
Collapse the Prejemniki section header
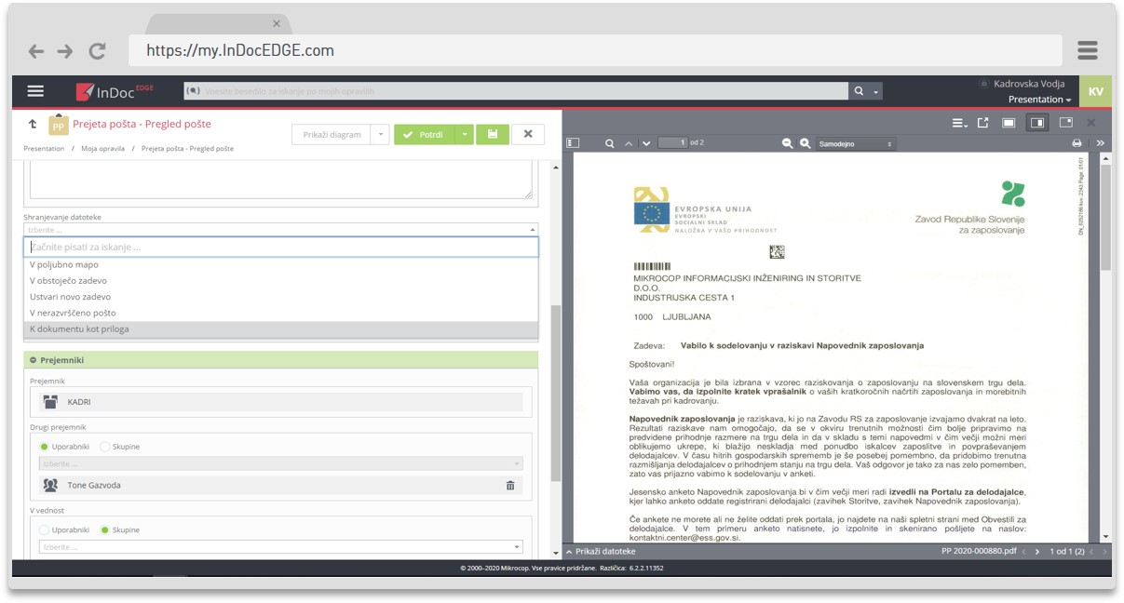[281, 360]
